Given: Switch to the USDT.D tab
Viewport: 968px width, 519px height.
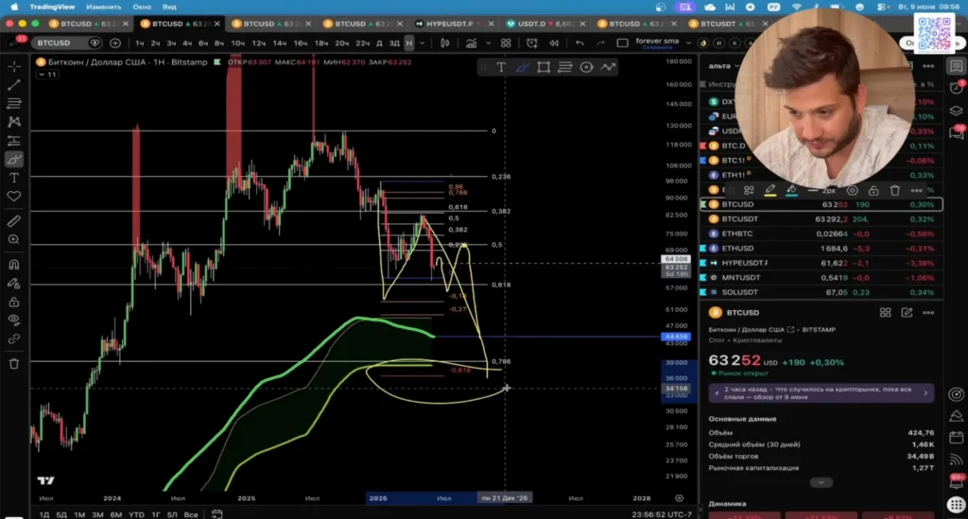Looking at the screenshot, I should (545, 24).
